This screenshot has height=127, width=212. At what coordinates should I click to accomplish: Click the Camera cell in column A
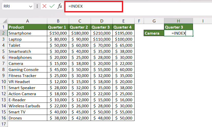coord(27,63)
